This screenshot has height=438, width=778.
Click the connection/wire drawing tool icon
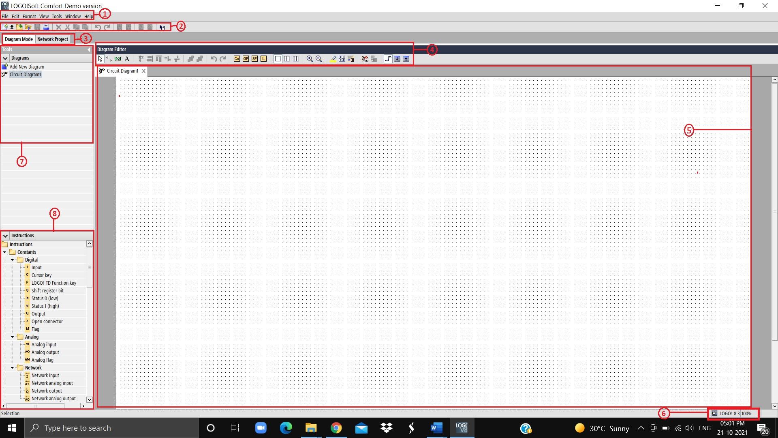(x=109, y=59)
